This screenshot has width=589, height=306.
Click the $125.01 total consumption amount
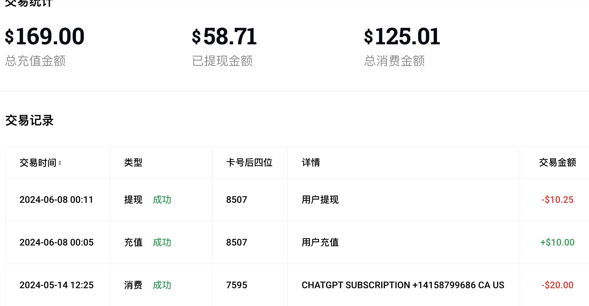pyautogui.click(x=402, y=37)
